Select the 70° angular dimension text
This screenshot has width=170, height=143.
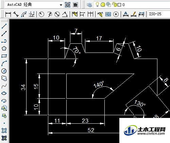tap(76, 50)
